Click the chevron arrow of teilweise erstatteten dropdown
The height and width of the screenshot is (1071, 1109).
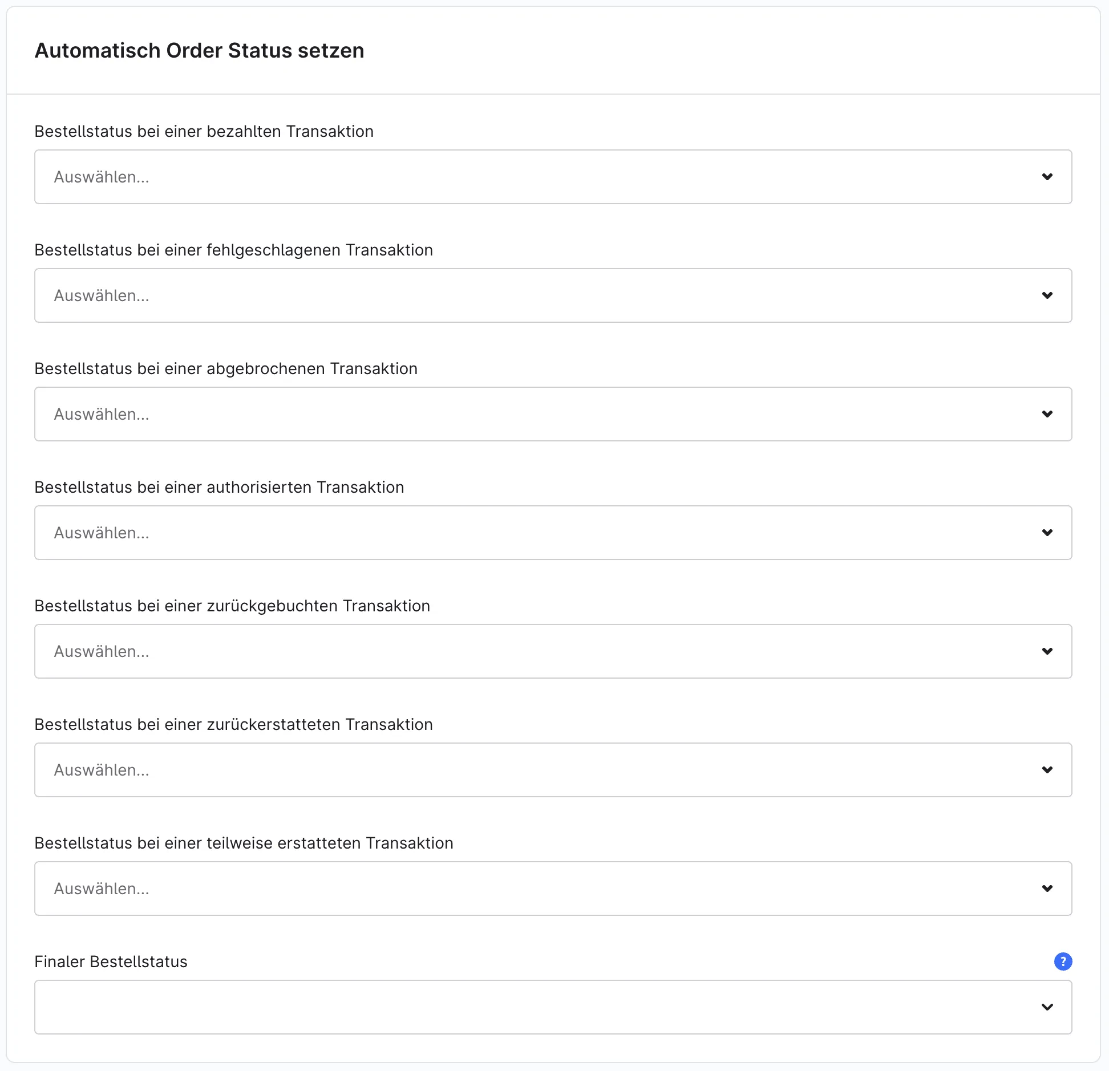pos(1047,889)
